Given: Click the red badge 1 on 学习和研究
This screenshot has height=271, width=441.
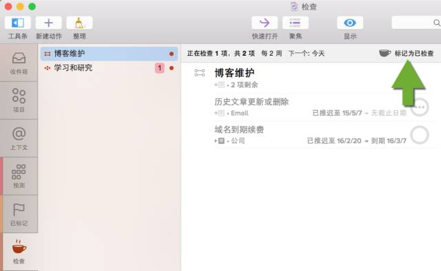Looking at the screenshot, I should tap(159, 68).
